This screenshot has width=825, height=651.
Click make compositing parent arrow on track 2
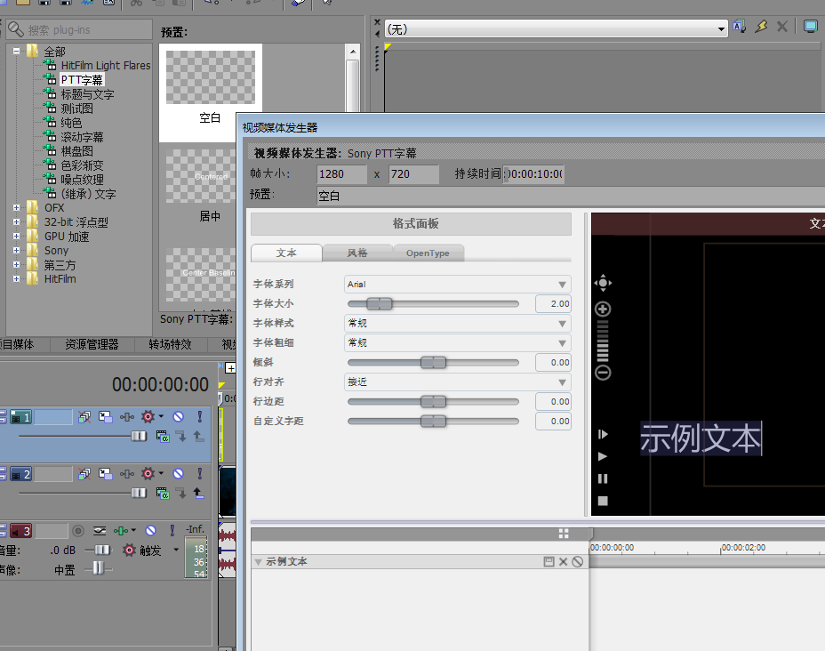click(x=198, y=493)
